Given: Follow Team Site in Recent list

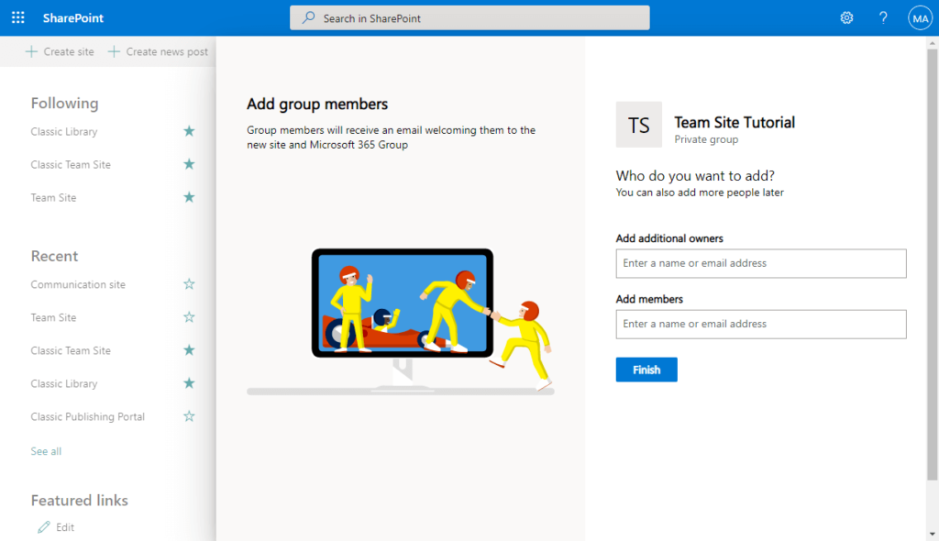Looking at the screenshot, I should pyautogui.click(x=189, y=317).
